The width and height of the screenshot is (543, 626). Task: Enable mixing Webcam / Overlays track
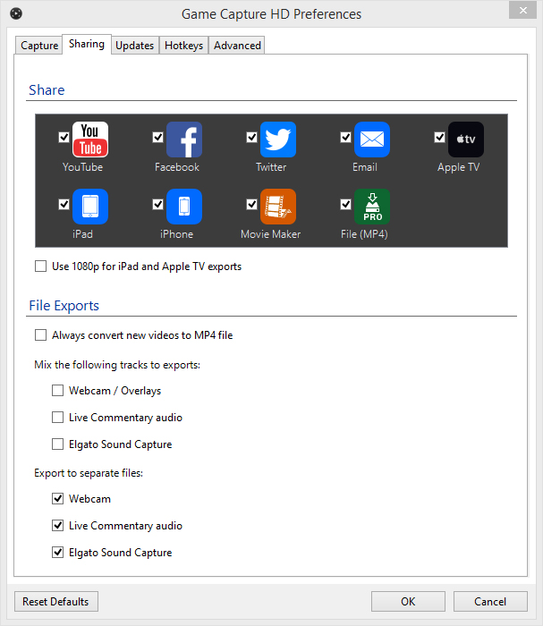pyautogui.click(x=58, y=391)
